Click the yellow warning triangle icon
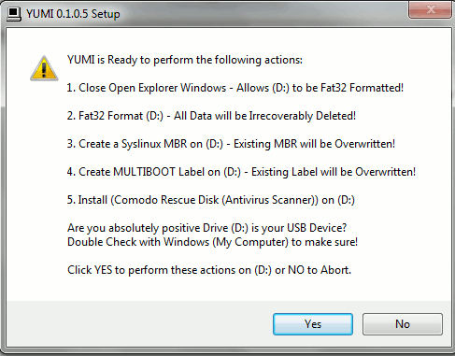 [x=44, y=68]
